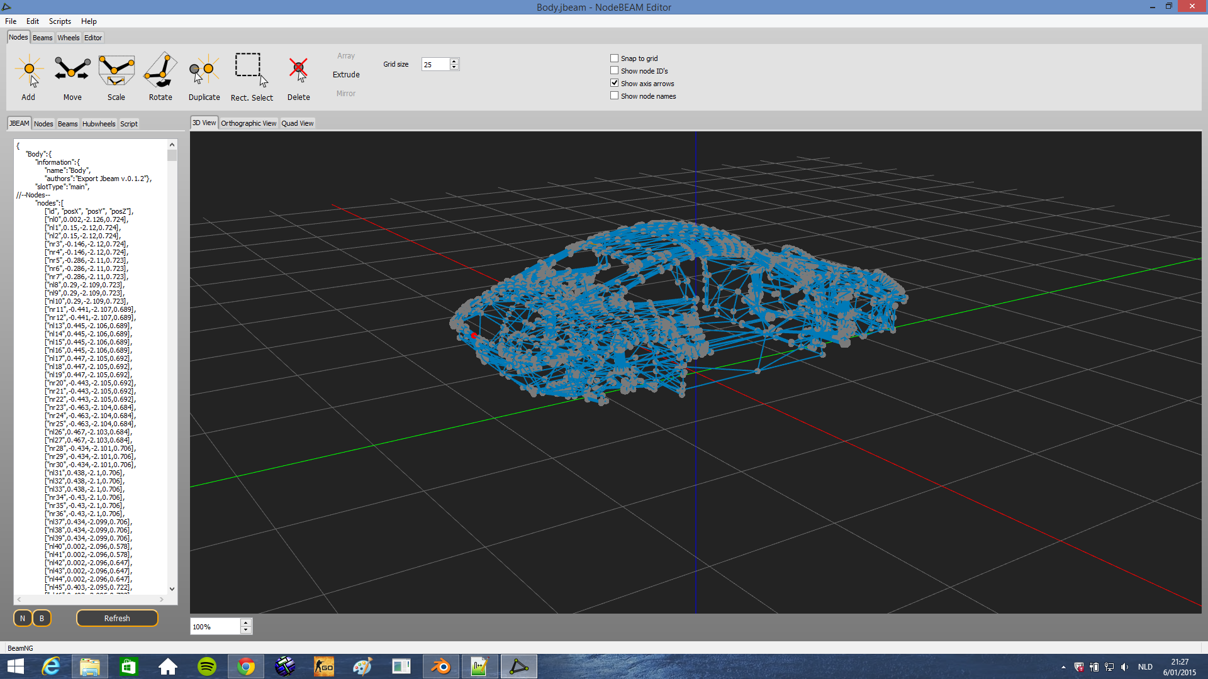The height and width of the screenshot is (679, 1208).
Task: Increase the Grid size value
Action: [x=454, y=61]
